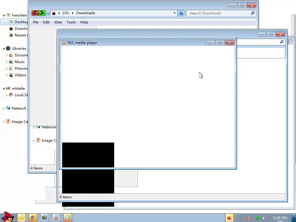The width and height of the screenshot is (296, 222).
Task: Open the Recent Places icon under Favorites
Action: (11, 35)
